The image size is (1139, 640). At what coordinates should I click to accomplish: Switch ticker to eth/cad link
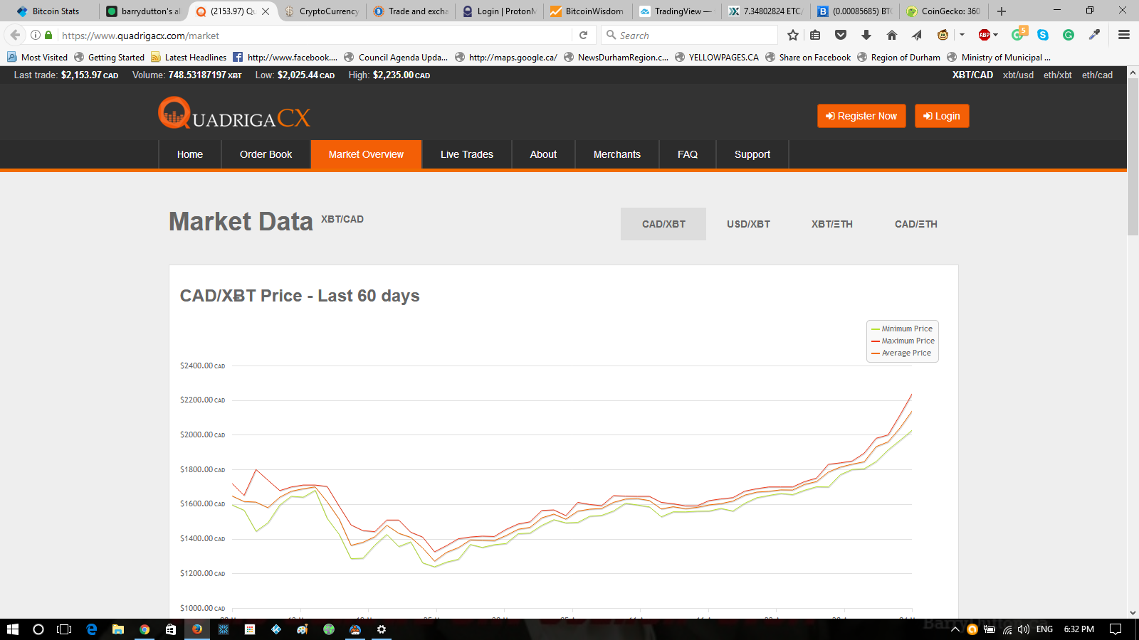[1097, 75]
